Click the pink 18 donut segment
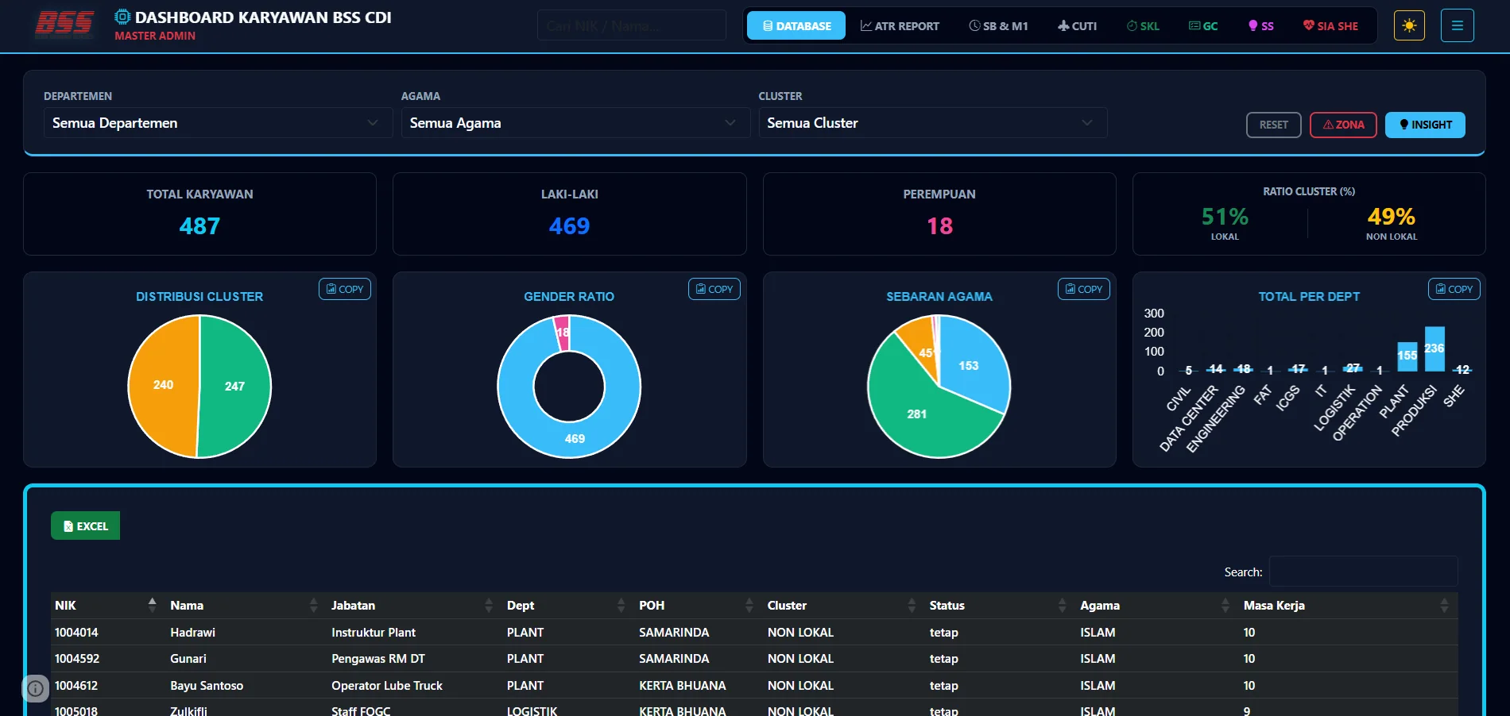 [x=562, y=333]
